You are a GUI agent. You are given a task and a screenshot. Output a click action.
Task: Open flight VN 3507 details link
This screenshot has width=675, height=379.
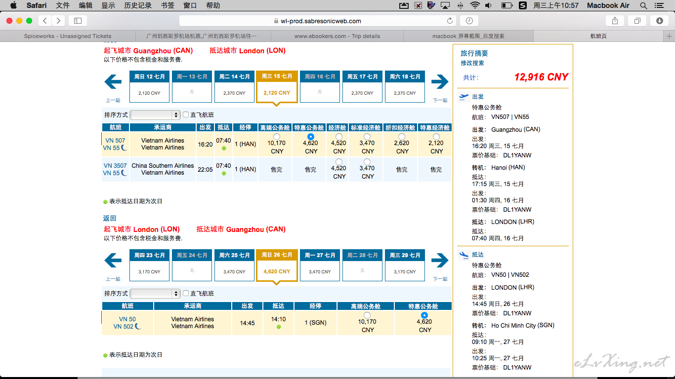coord(115,166)
